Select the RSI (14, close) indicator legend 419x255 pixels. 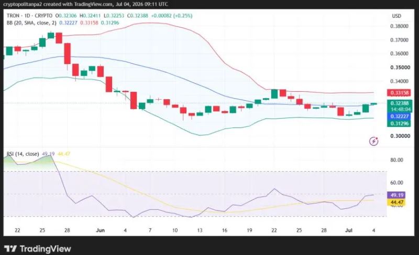[x=23, y=154]
